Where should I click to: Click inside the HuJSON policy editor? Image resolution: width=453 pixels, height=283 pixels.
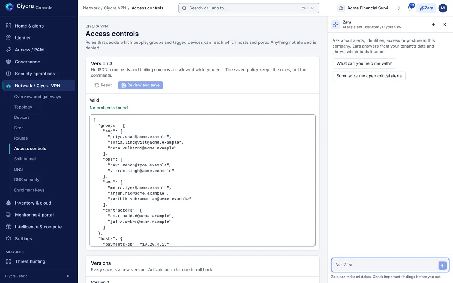[203, 180]
